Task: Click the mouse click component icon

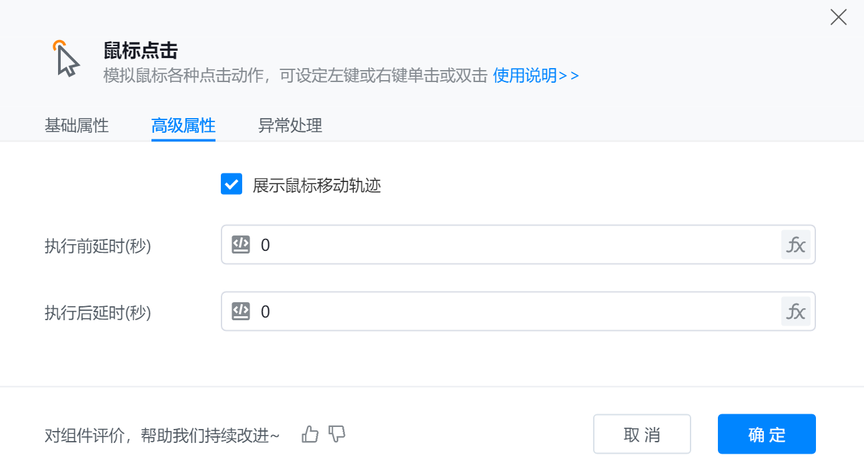Action: [65, 58]
